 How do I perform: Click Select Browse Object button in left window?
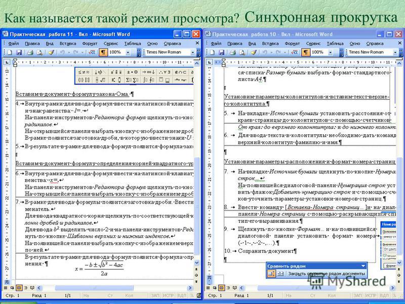(x=196, y=275)
